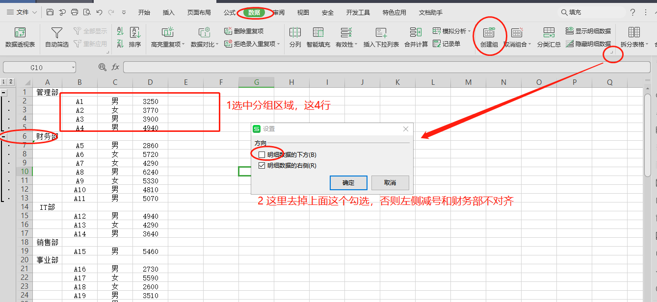Click outline level 1 button
The image size is (657, 302).
[x=4, y=82]
